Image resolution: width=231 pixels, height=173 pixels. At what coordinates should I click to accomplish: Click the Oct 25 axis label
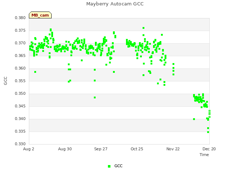point(137,149)
